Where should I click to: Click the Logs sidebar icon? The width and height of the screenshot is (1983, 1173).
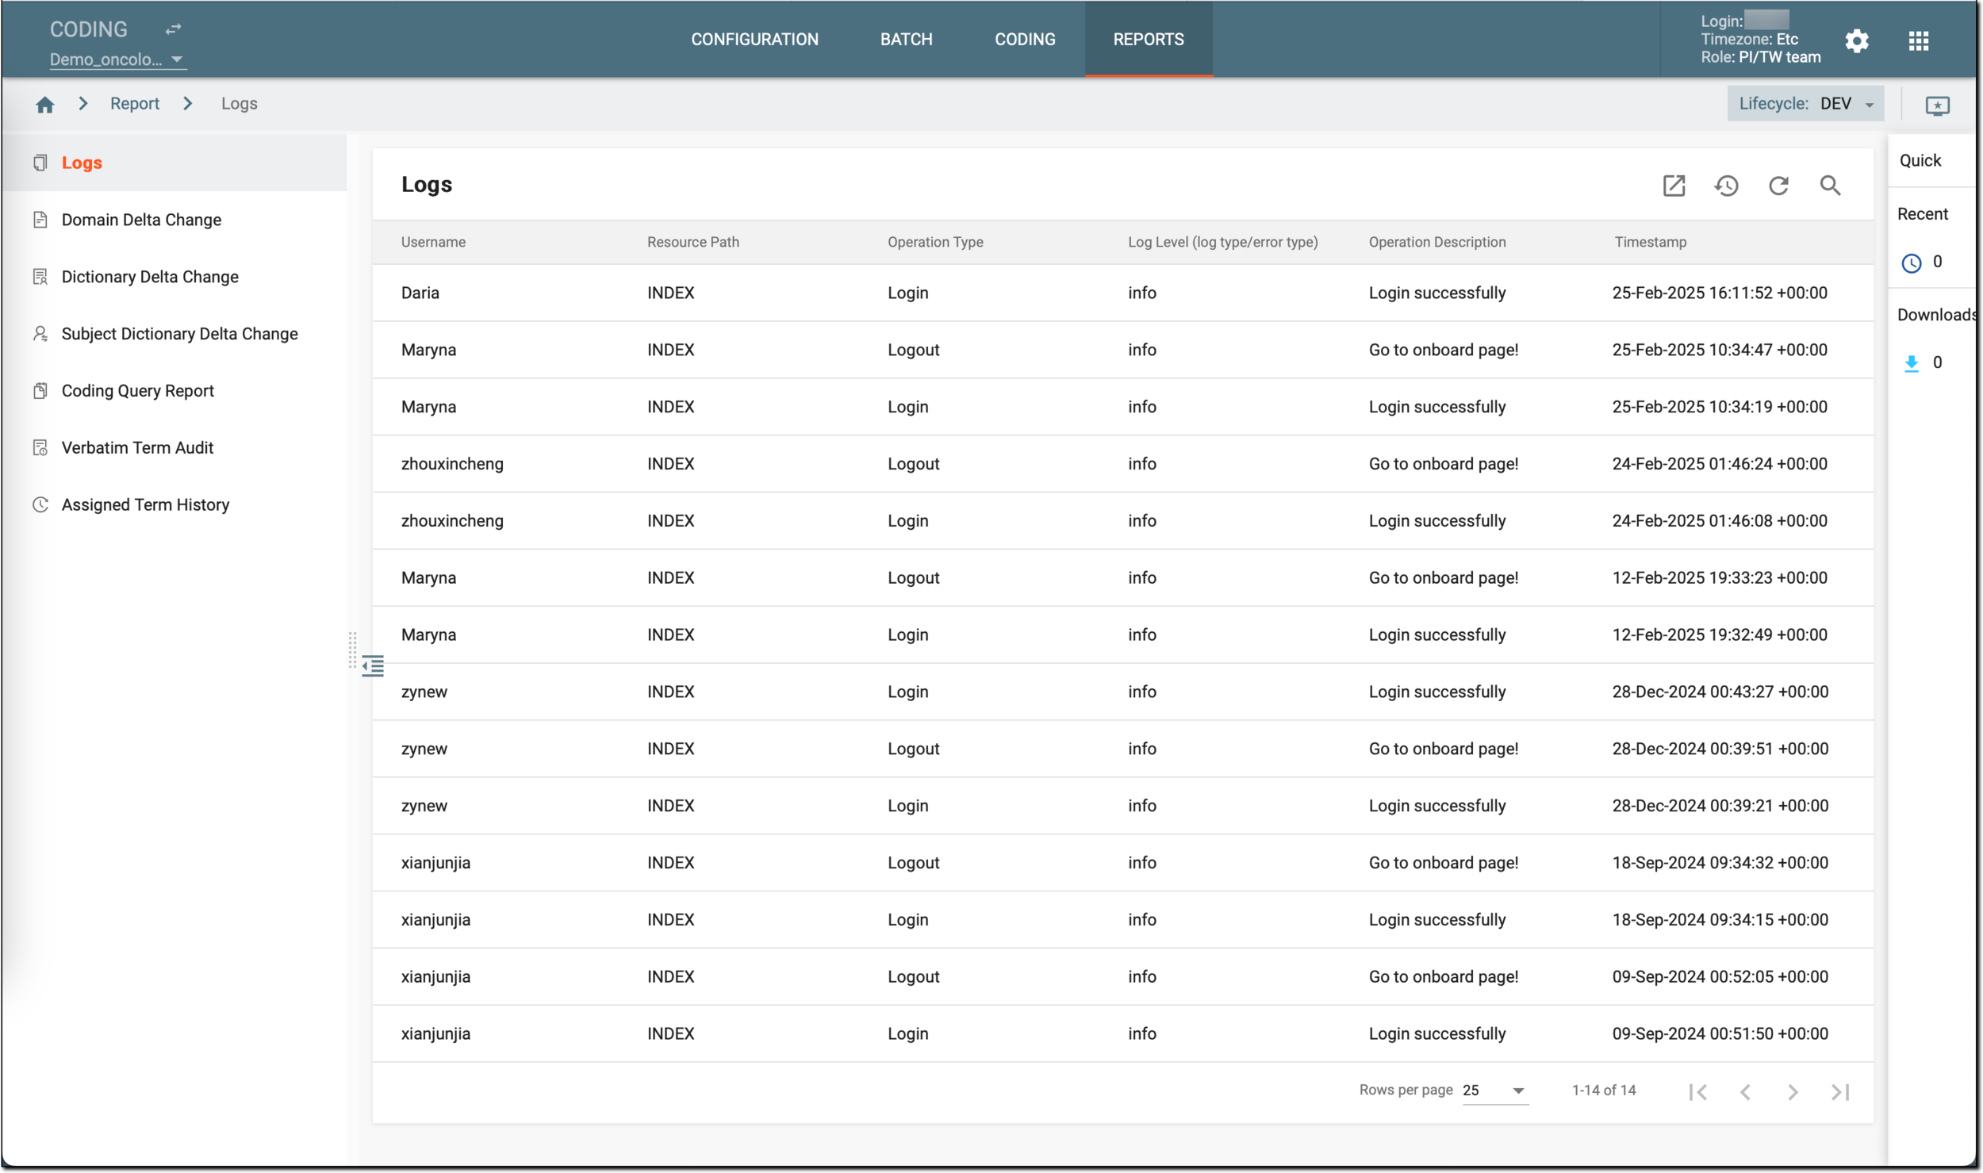click(40, 163)
